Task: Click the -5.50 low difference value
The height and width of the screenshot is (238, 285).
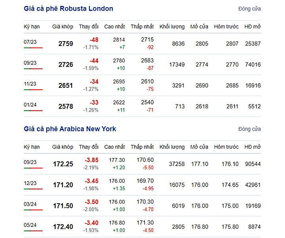Action: [148, 167]
